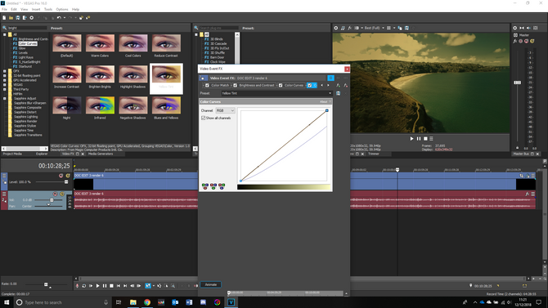Click About in Color Curves header
The image size is (548, 308).
point(324,101)
